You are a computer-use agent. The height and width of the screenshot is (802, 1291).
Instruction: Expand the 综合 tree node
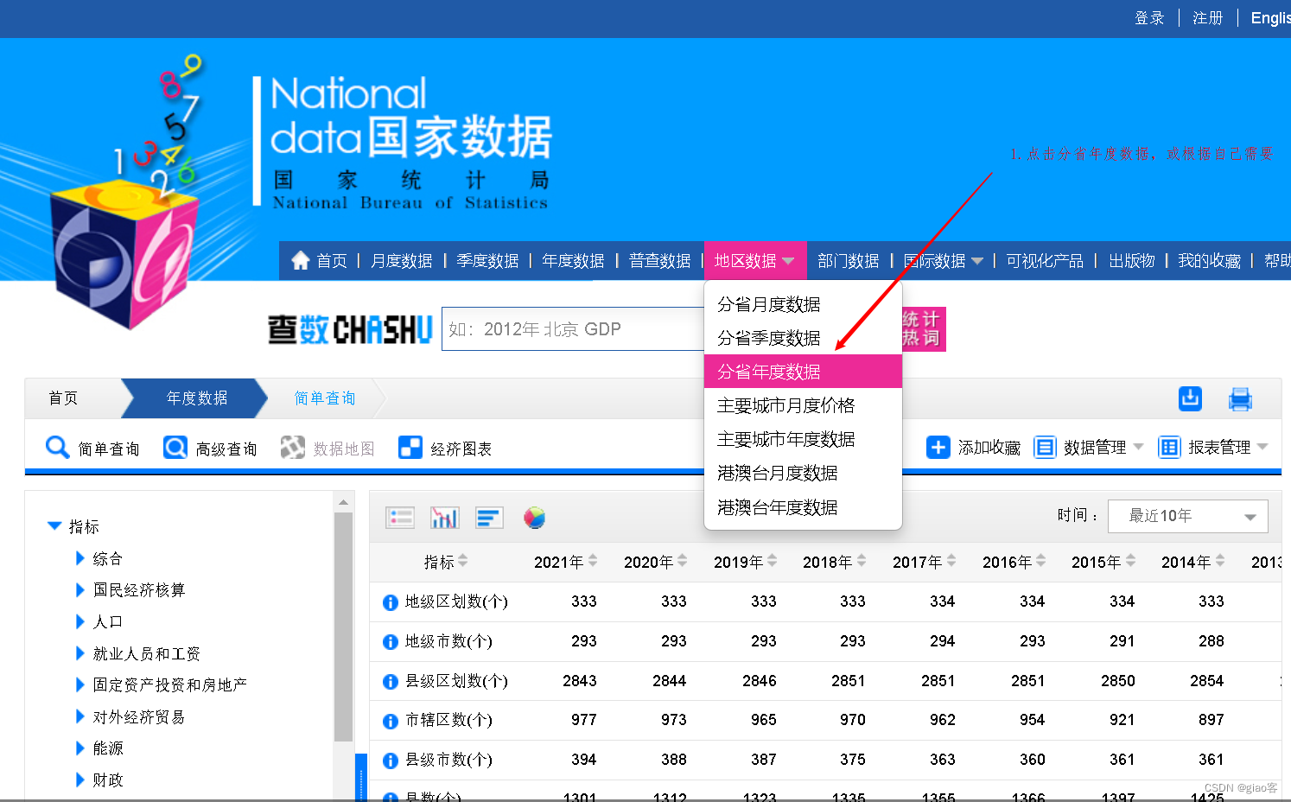79,558
